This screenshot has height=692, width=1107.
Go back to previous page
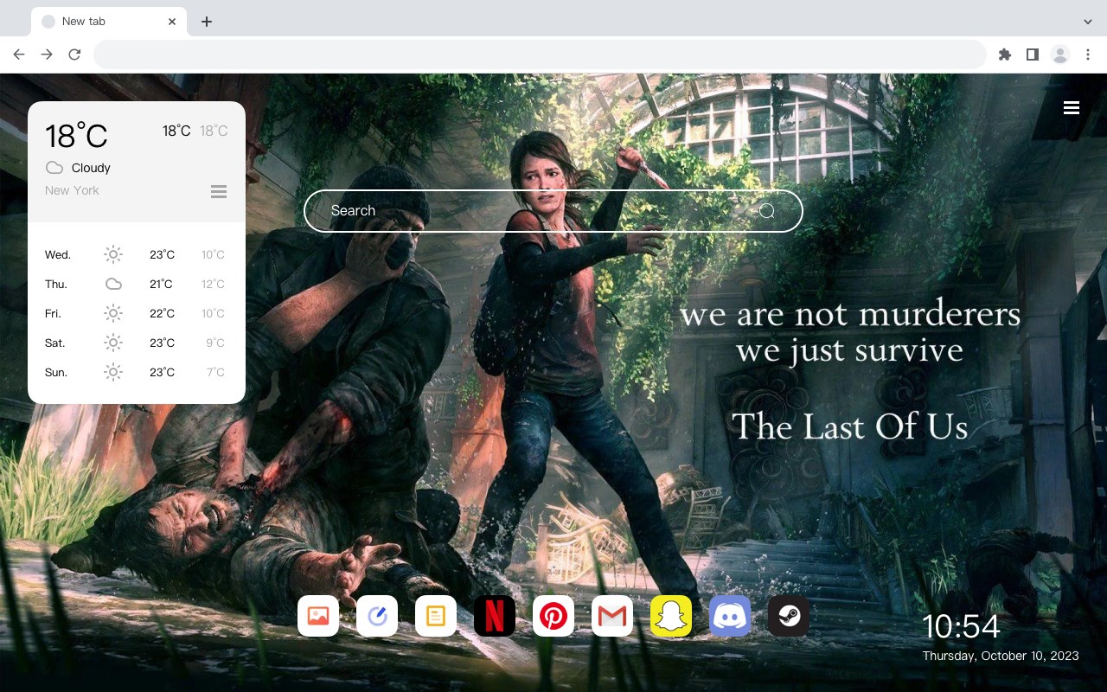pos(19,54)
